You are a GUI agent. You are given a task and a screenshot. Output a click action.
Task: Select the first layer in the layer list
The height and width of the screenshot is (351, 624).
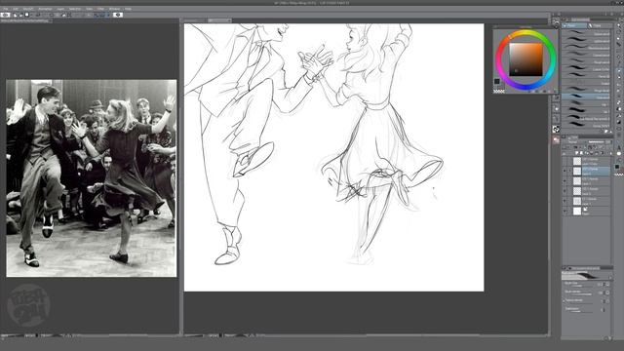point(586,161)
